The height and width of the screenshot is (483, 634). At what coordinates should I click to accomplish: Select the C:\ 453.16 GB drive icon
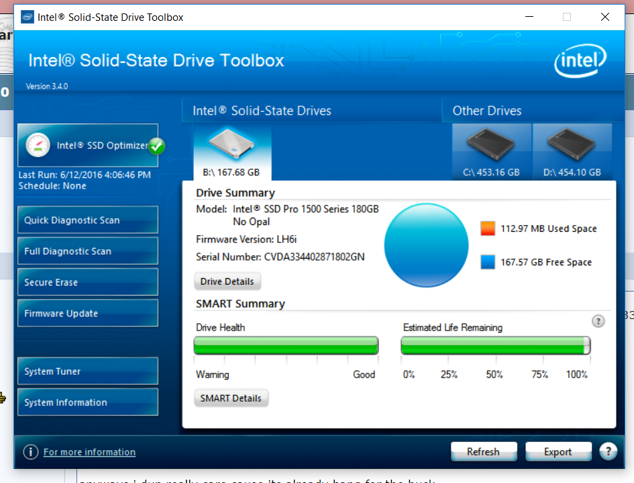tap(491, 152)
